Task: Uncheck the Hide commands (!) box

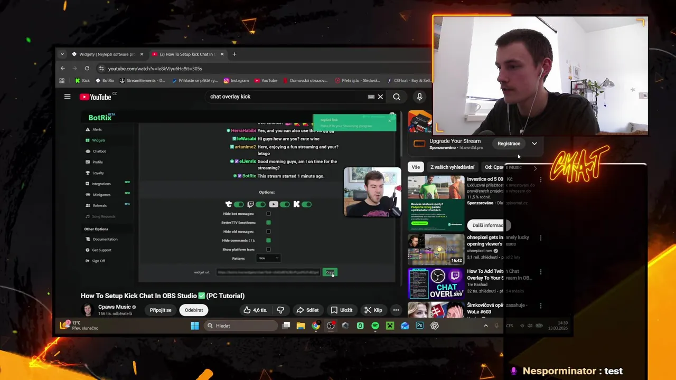Action: point(268,241)
